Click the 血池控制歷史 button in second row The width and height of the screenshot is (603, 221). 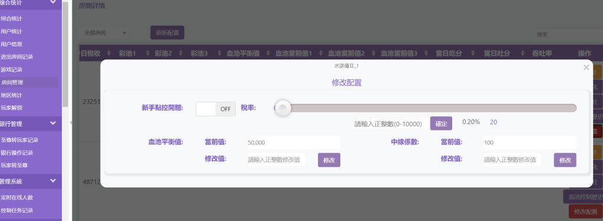pyautogui.click(x=583, y=196)
